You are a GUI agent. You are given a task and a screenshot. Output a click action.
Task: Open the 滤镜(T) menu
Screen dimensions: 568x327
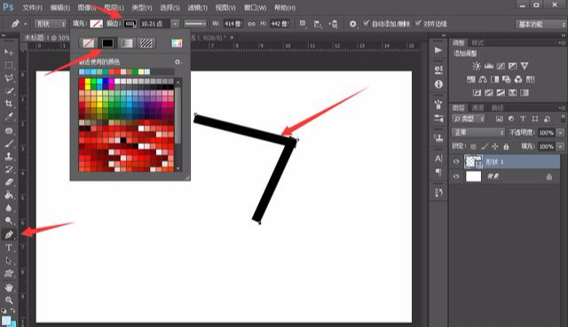[x=198, y=8]
